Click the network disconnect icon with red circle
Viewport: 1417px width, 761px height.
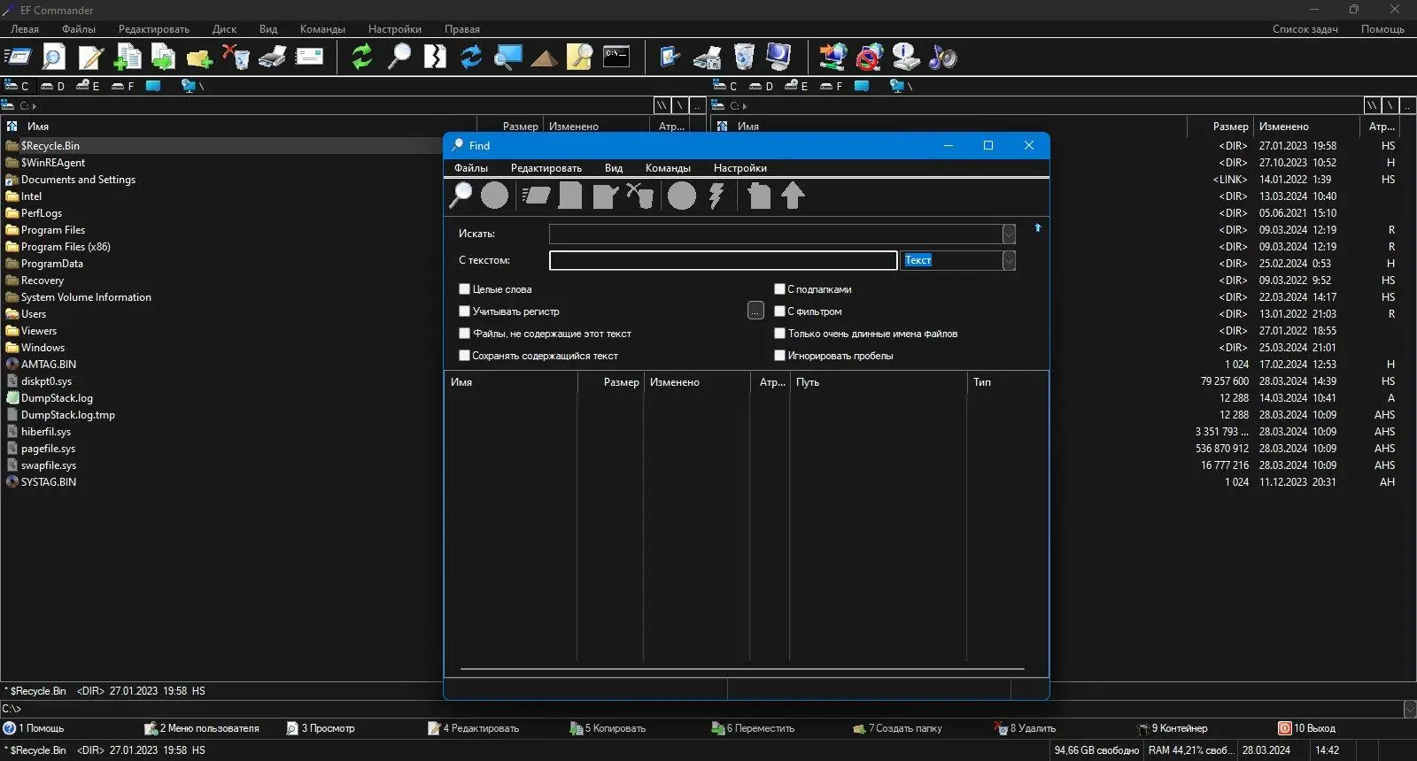[870, 58]
